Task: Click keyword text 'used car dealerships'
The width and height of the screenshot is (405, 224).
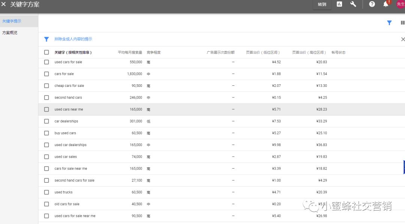Action: (x=70, y=145)
